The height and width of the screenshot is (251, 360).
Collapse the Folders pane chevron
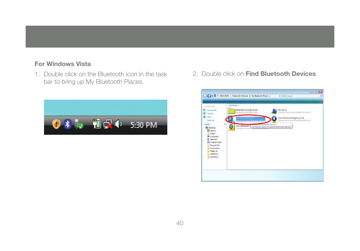point(225,124)
